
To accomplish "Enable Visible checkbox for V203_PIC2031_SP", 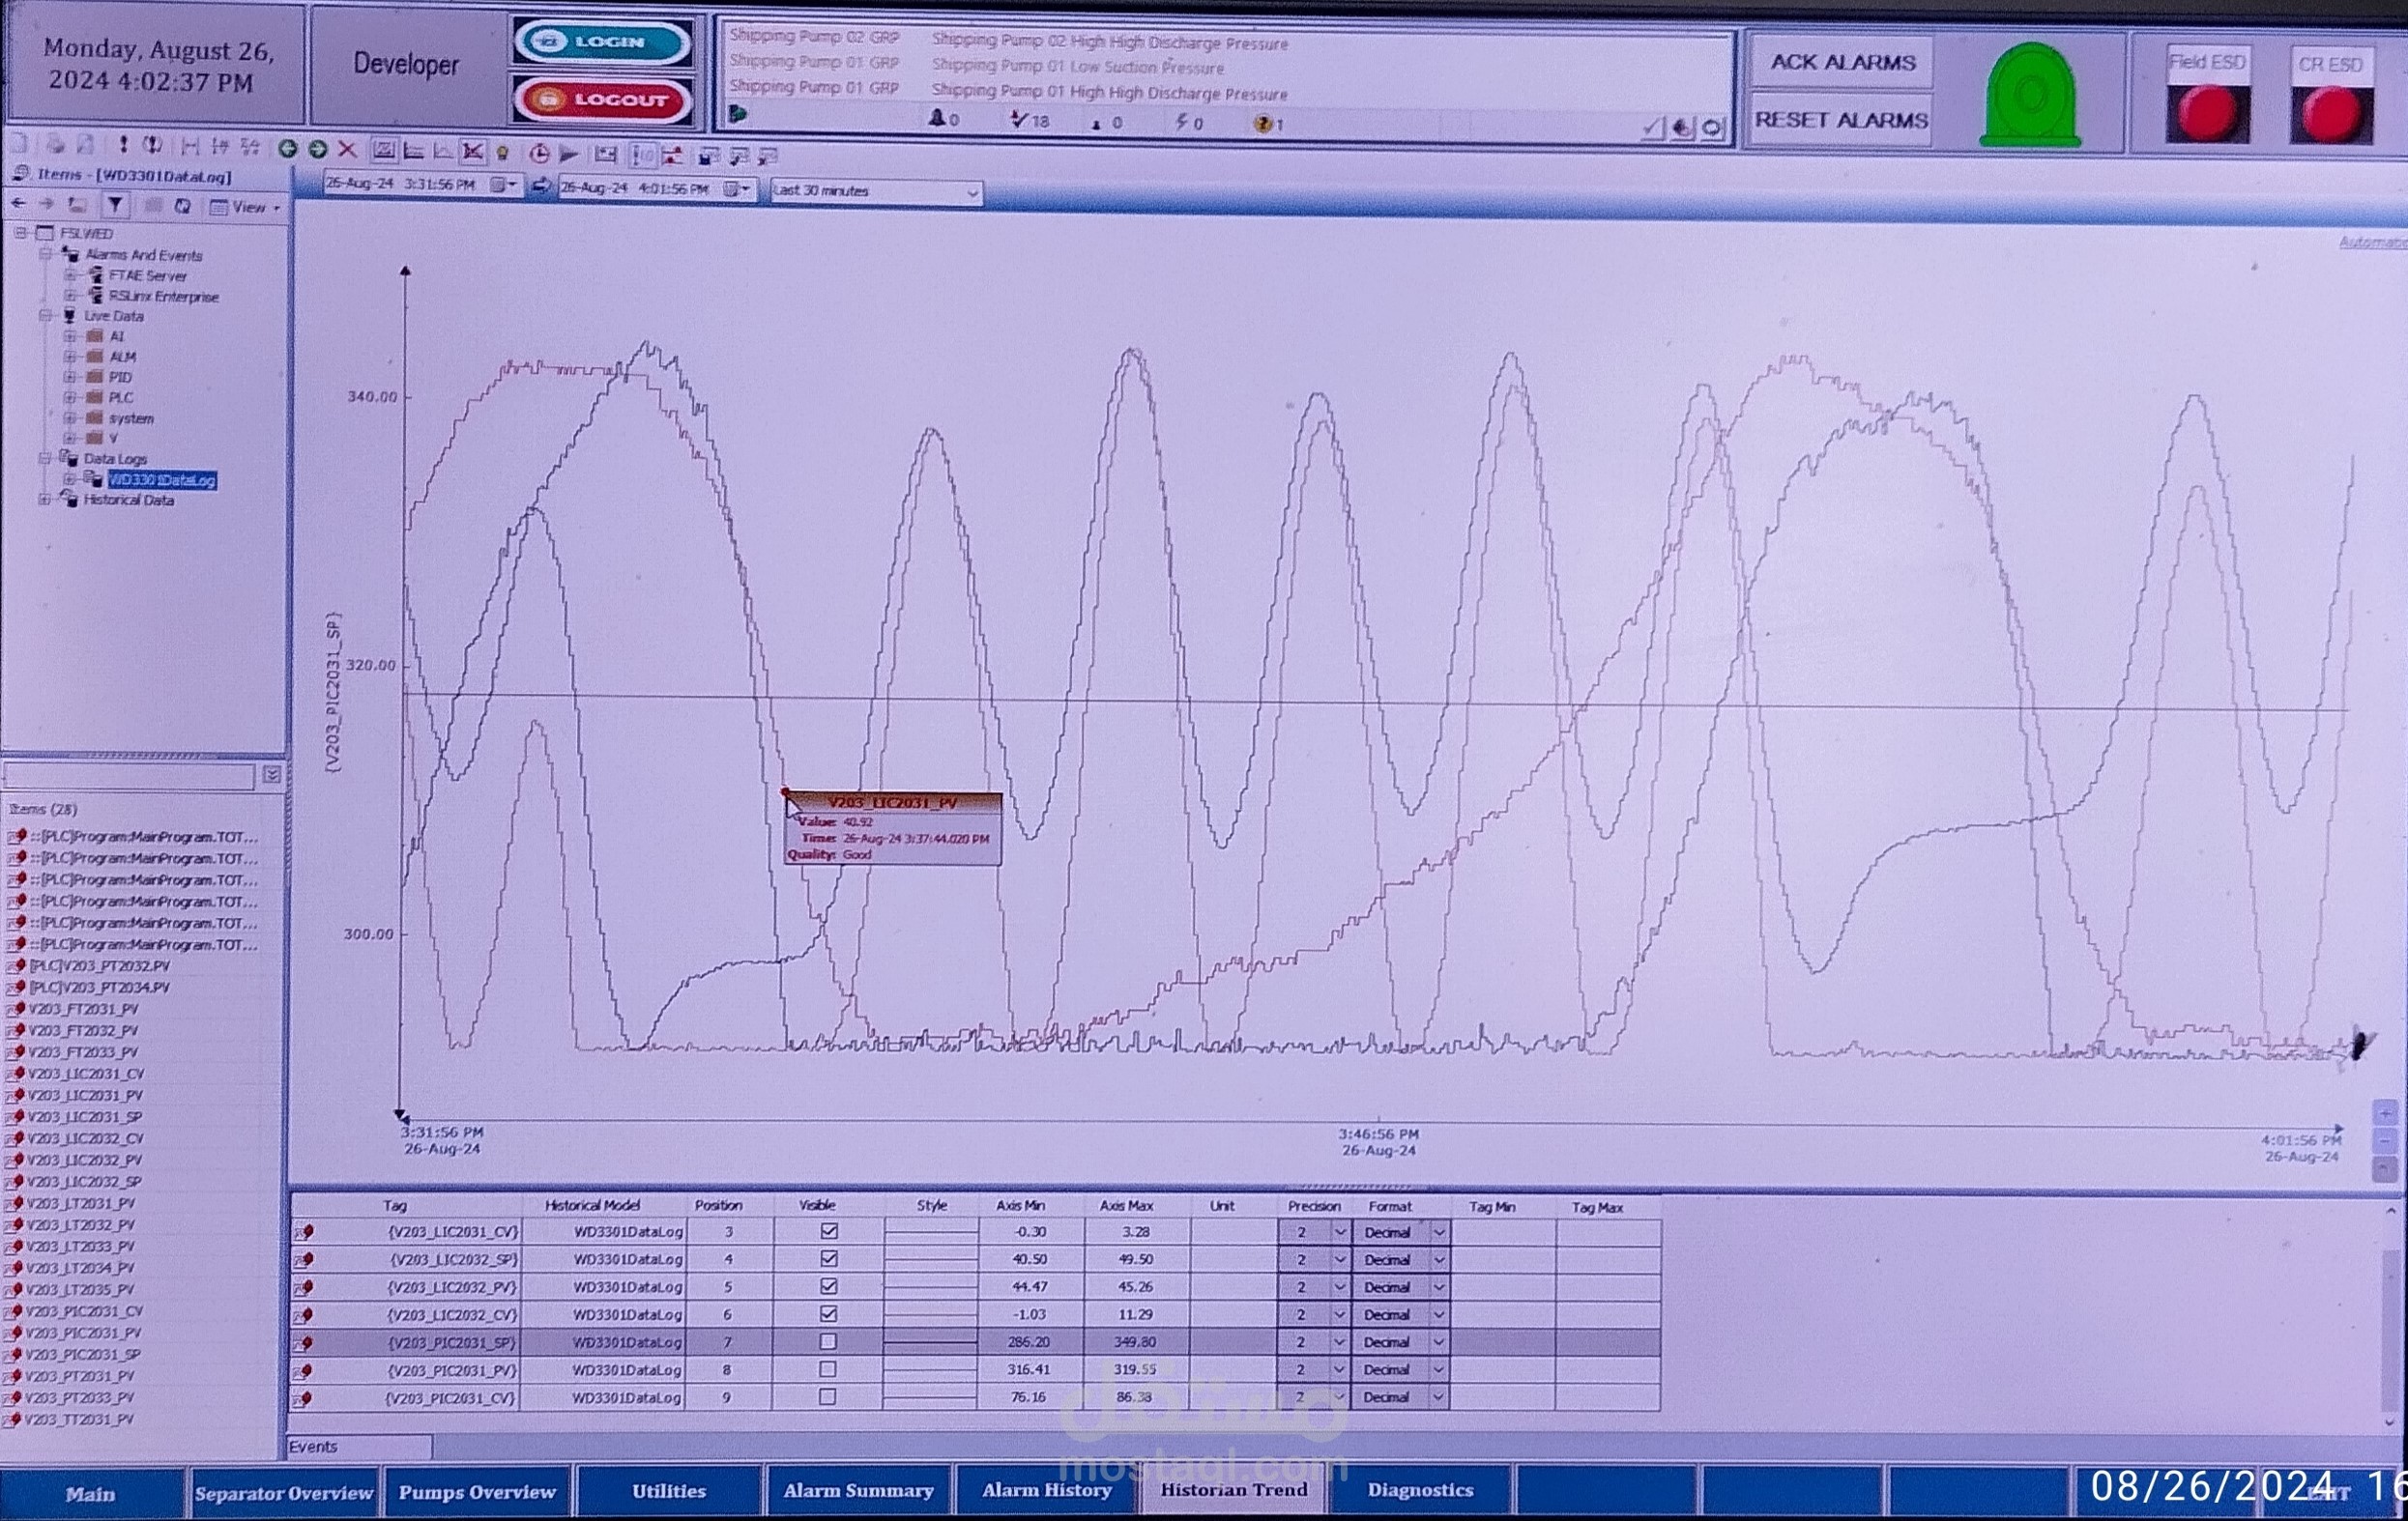I will [828, 1342].
